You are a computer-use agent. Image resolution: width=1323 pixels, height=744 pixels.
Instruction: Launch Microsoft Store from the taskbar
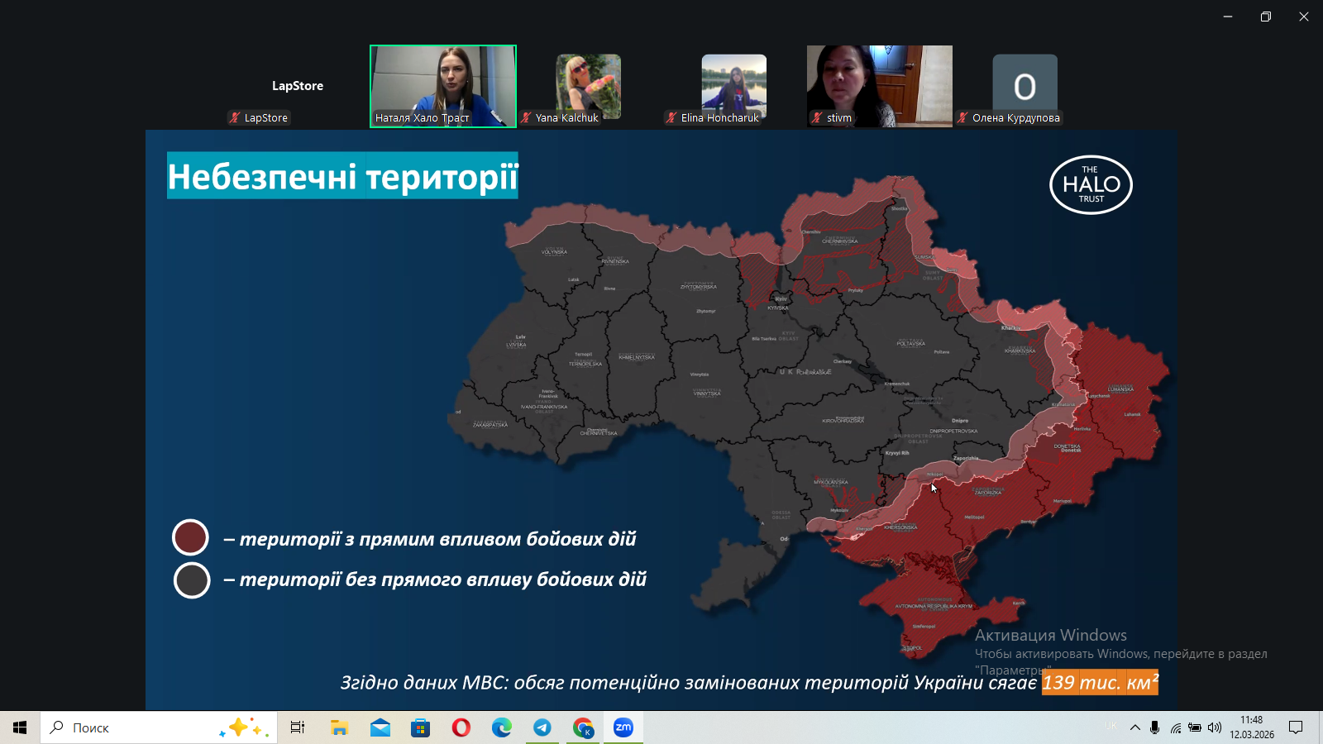(x=421, y=727)
